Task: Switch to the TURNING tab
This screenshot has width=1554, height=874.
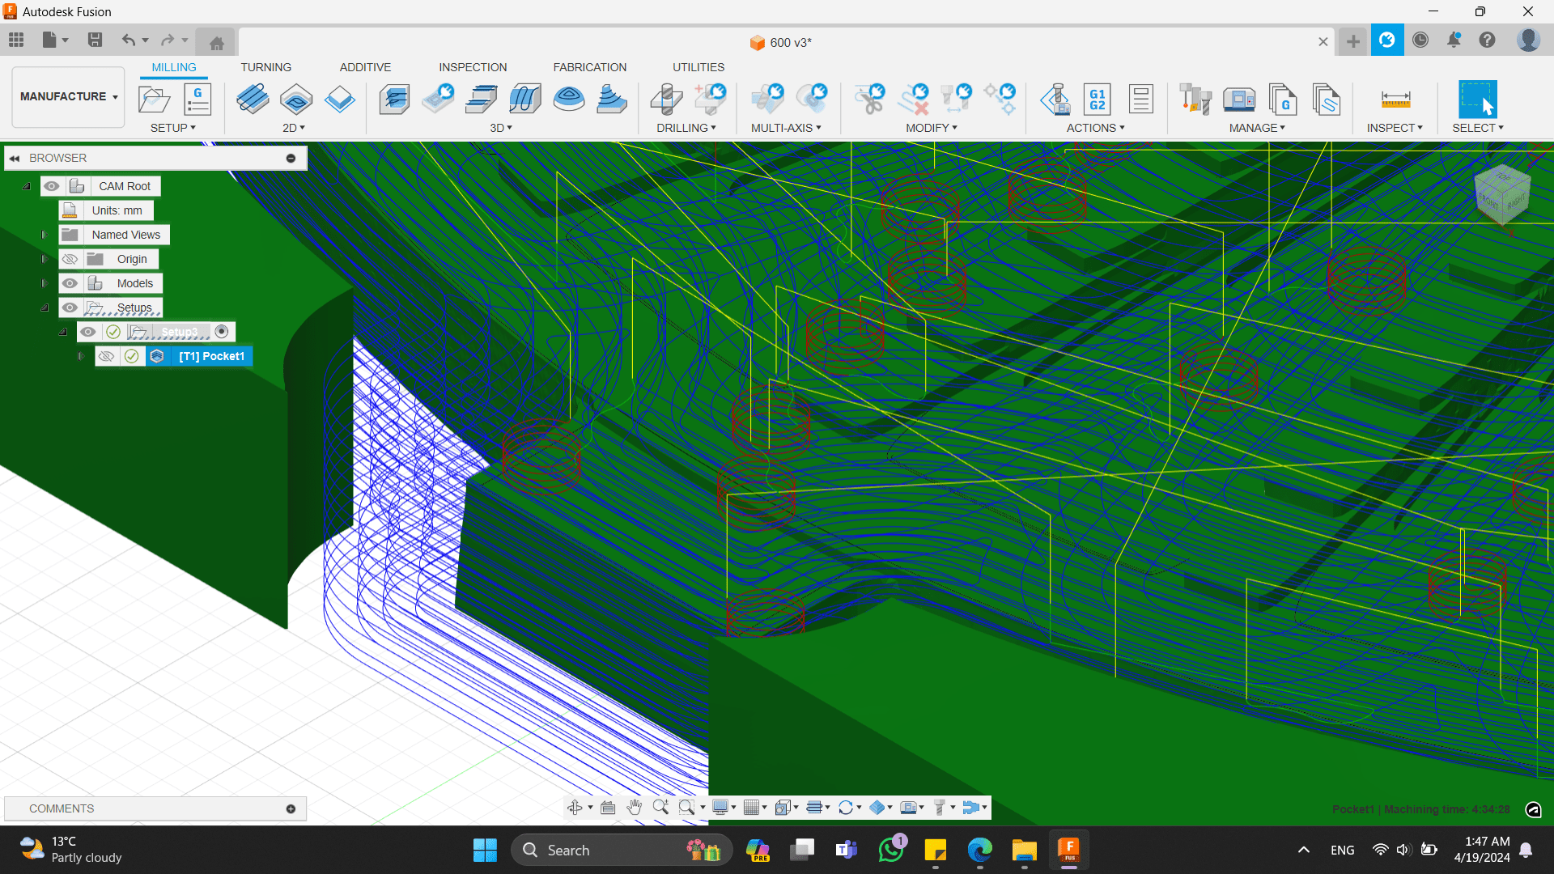Action: tap(265, 67)
